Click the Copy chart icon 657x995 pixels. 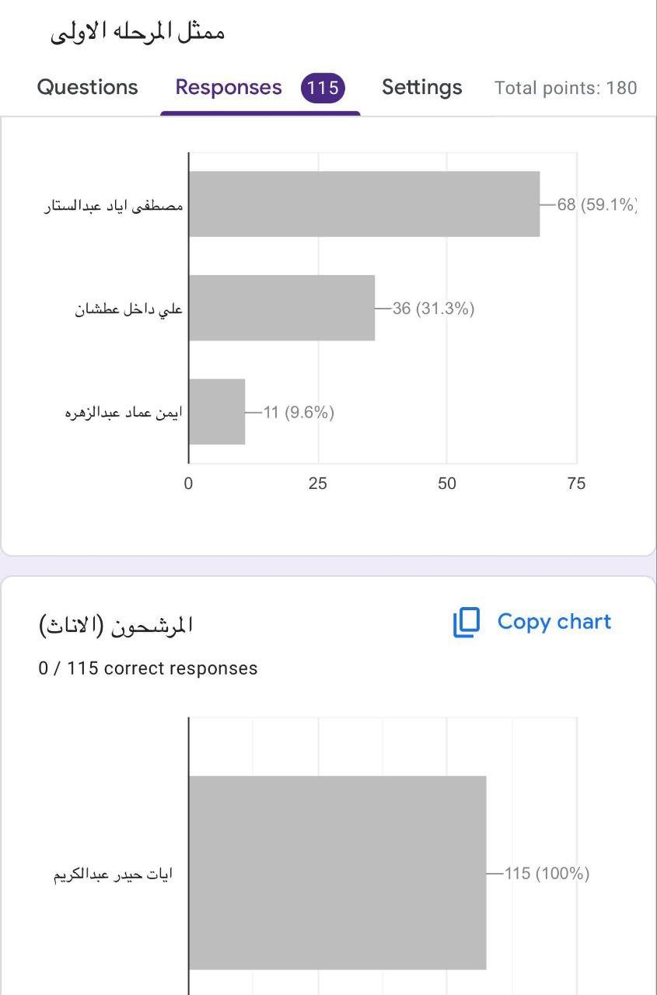[x=467, y=623]
